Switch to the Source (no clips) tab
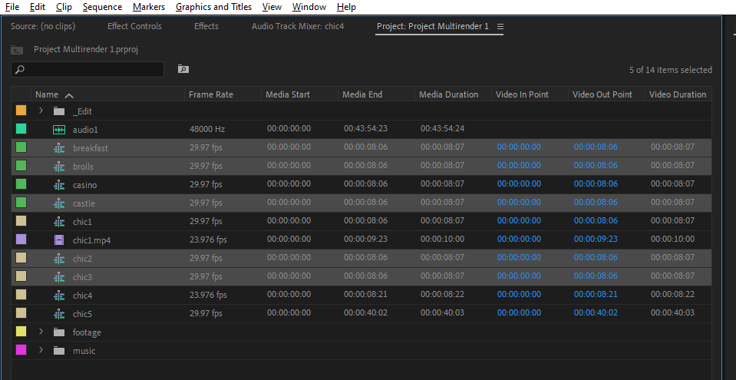Screen dimensions: 736x380 click(43, 26)
